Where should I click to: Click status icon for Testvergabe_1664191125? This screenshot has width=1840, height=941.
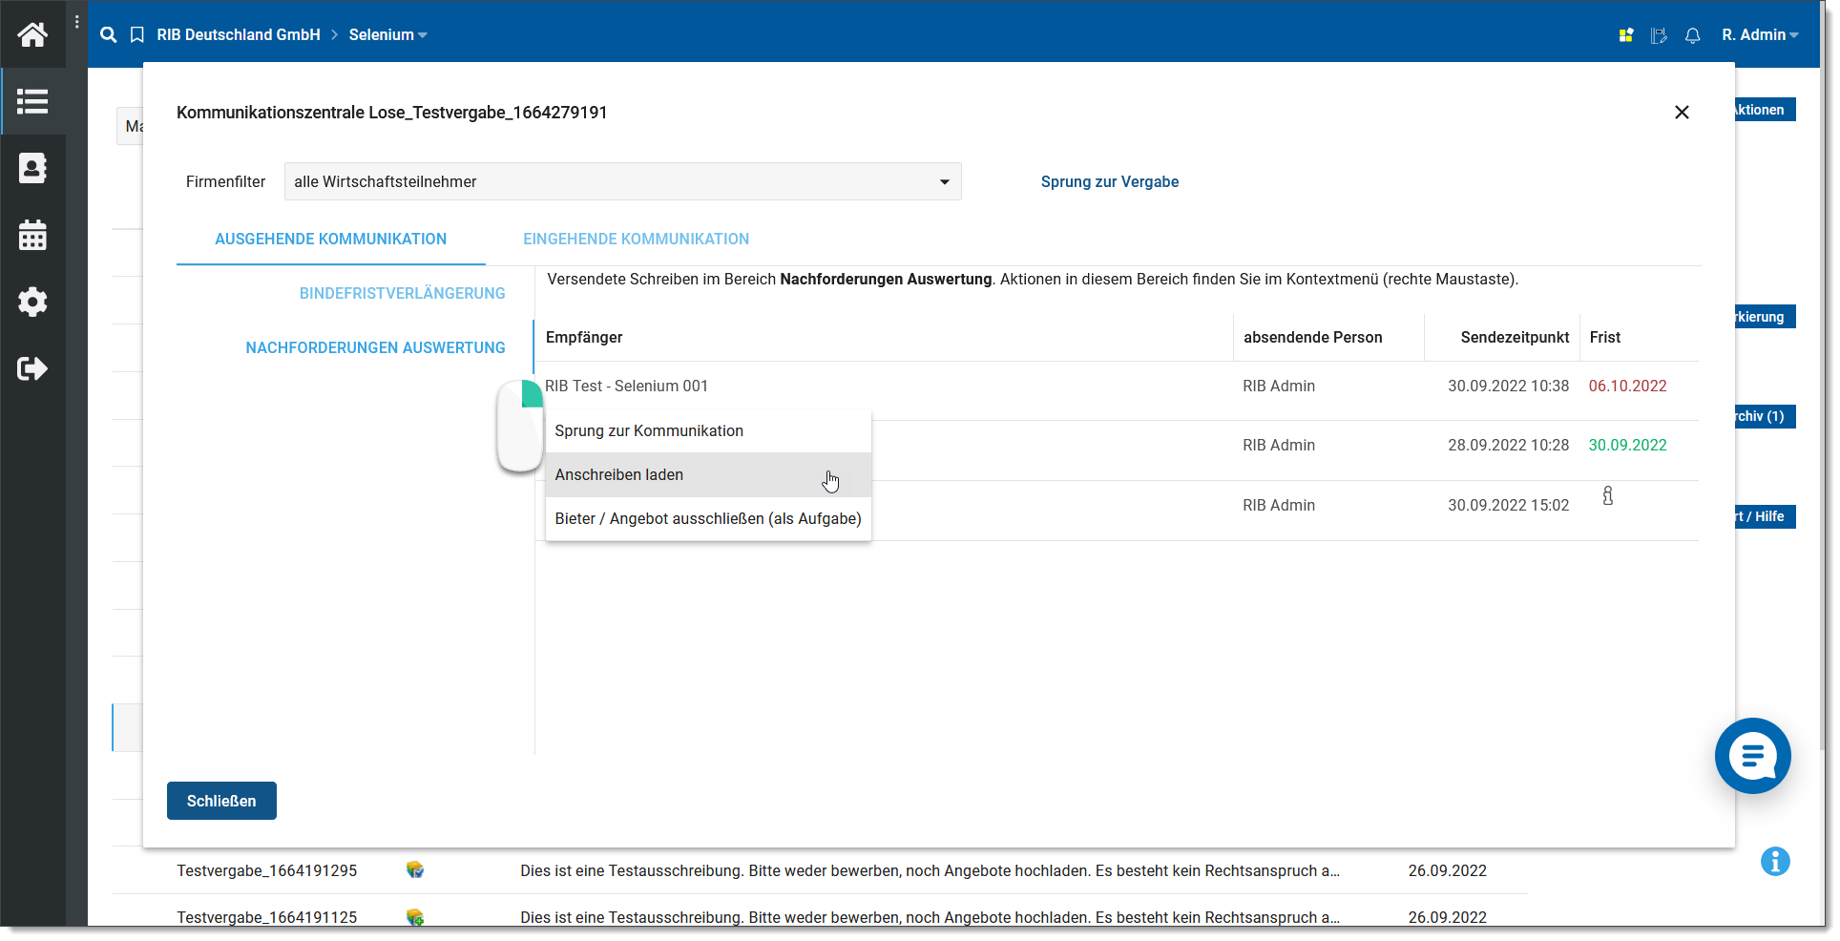(414, 917)
